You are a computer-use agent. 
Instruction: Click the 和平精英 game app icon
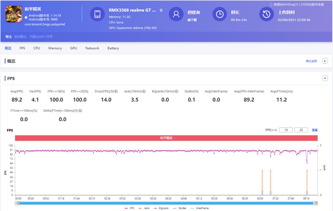click(14, 14)
